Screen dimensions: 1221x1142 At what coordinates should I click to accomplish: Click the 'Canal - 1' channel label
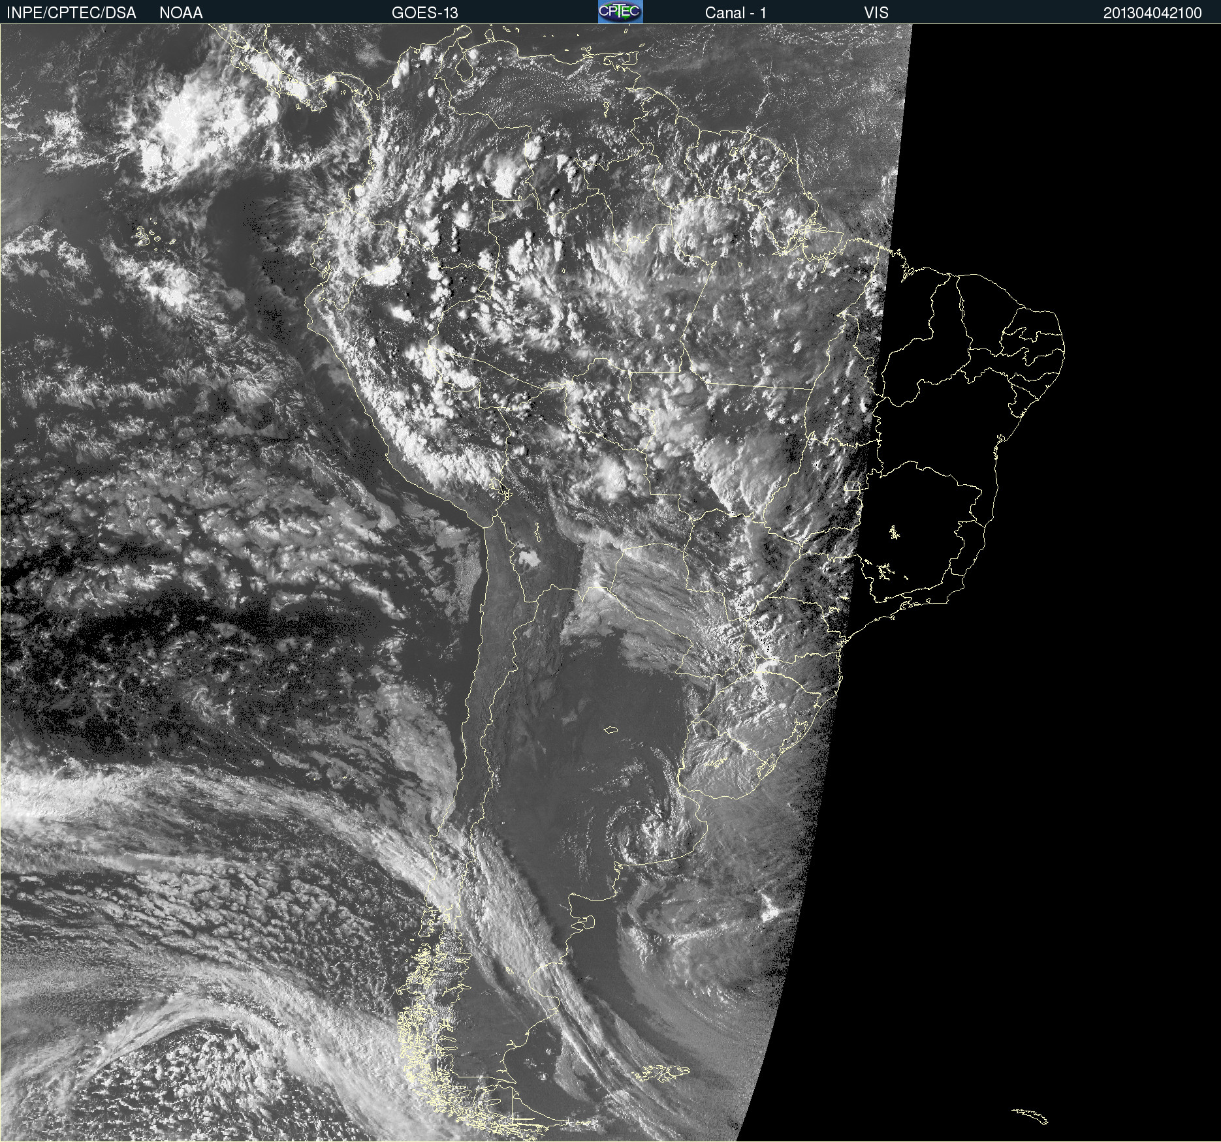[735, 13]
